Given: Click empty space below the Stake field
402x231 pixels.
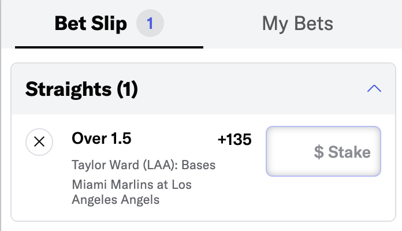Looking at the screenshot, I should [323, 199].
